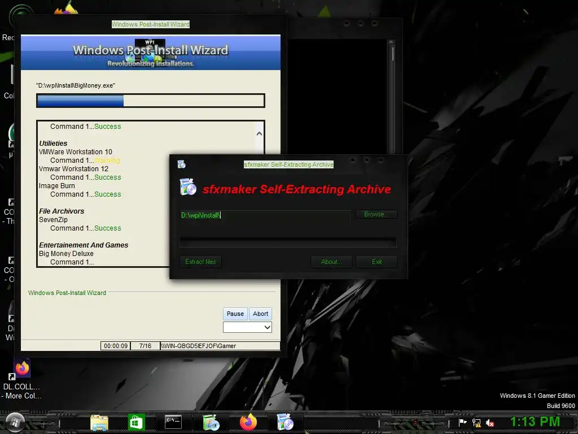Abort the Windows Post-Install Wizard installation
578x434 pixels.
(x=260, y=314)
